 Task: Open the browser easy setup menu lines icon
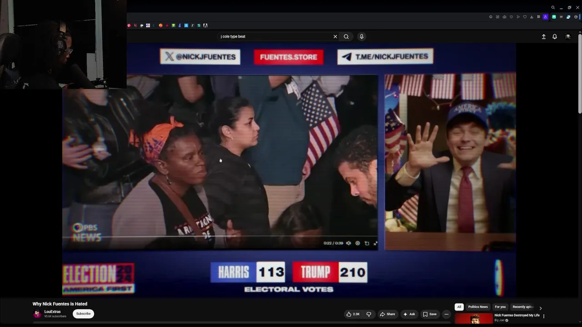coord(538,17)
